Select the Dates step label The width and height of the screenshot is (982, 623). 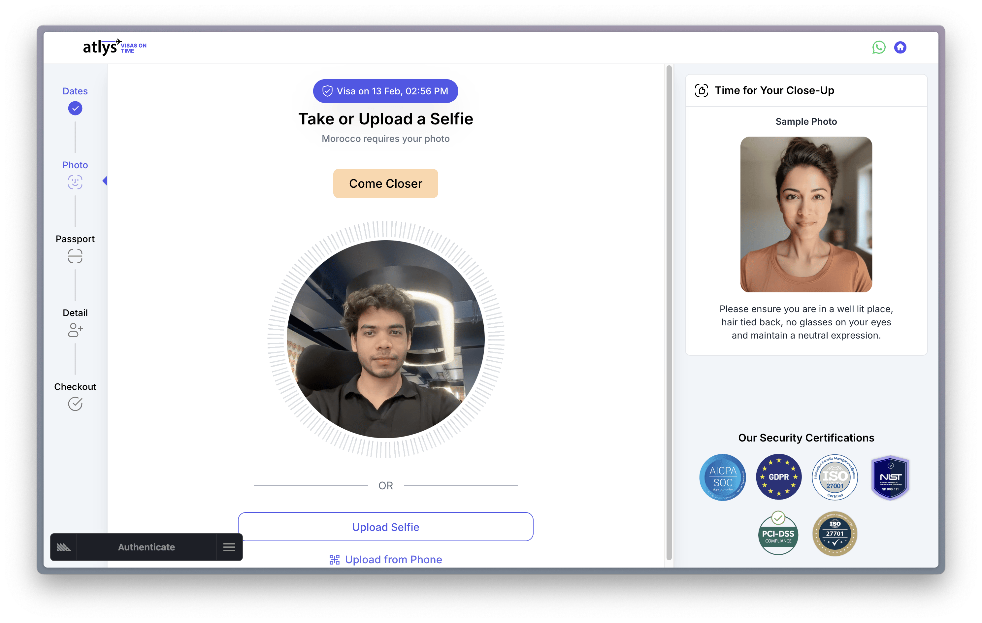coord(75,91)
